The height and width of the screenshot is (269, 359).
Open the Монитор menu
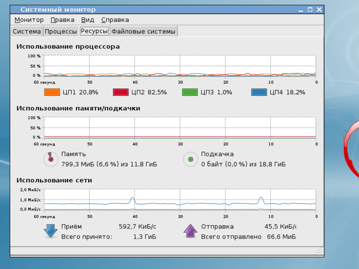point(29,20)
